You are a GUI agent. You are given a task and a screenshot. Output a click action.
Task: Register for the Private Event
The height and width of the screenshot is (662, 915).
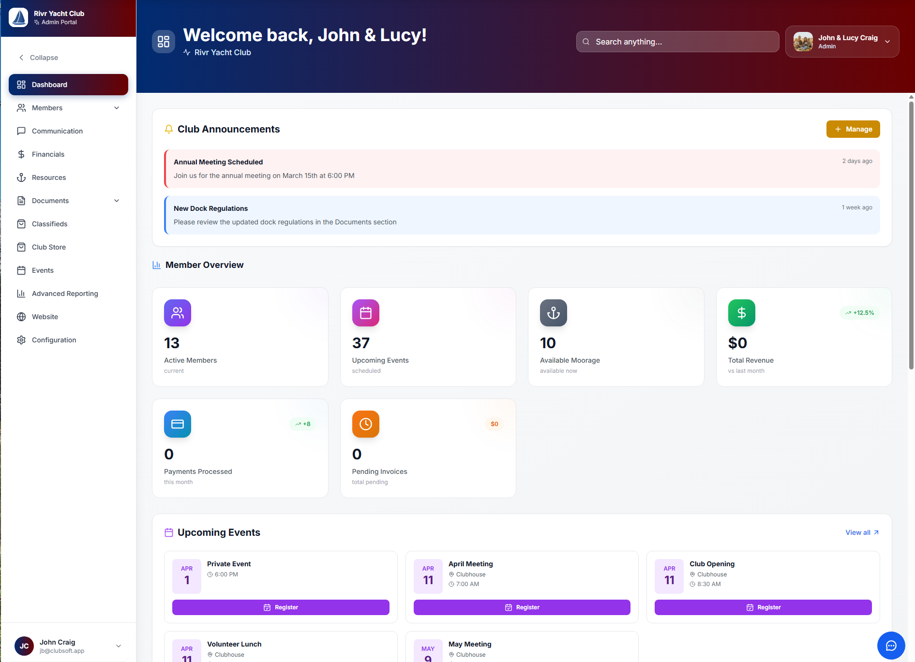(x=281, y=607)
